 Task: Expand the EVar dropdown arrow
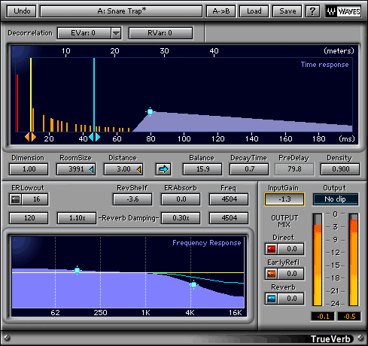click(x=116, y=33)
